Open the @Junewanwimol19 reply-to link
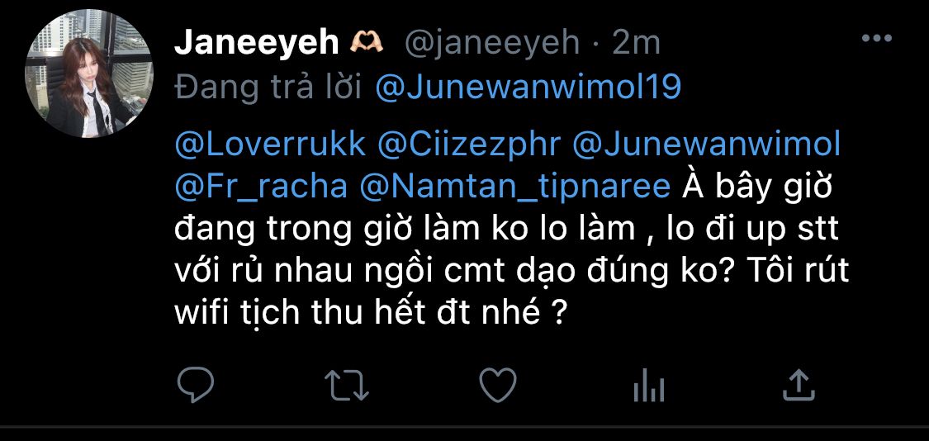Viewport: 929px width, 441px height. pyautogui.click(x=528, y=88)
